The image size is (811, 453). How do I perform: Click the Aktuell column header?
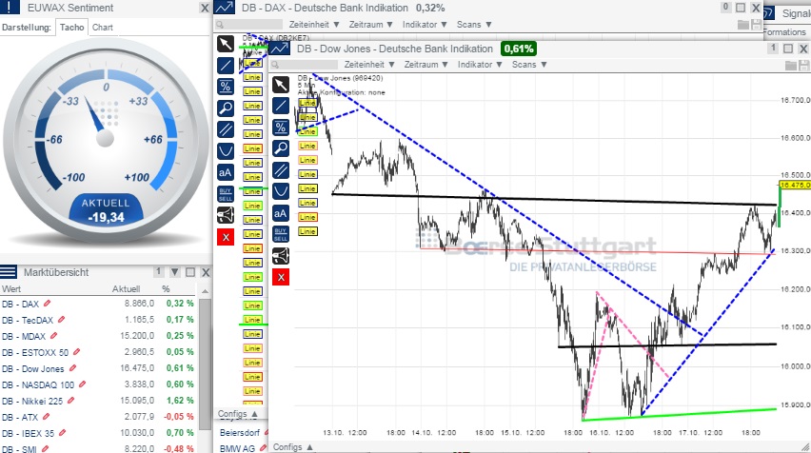pyautogui.click(x=127, y=288)
